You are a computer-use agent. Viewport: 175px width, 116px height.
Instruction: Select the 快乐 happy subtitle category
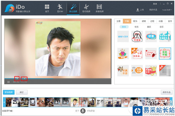pos(124,27)
